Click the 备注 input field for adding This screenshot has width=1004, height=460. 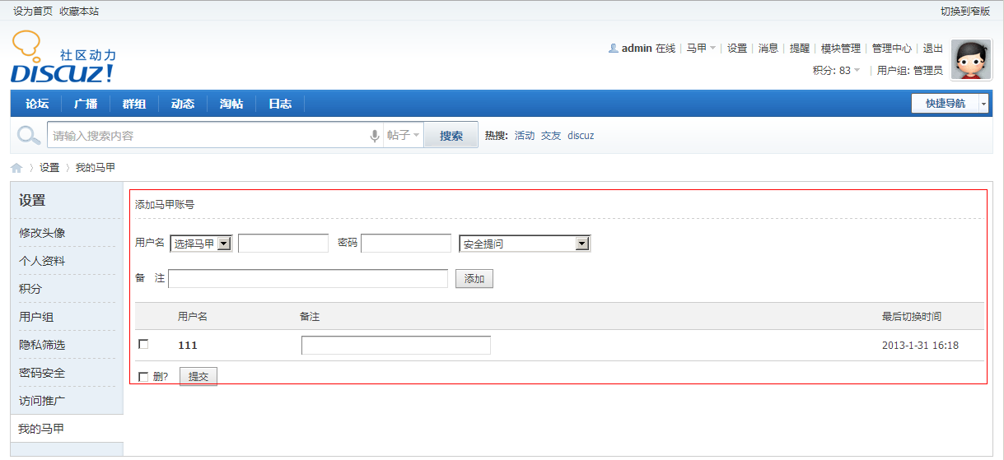point(308,279)
